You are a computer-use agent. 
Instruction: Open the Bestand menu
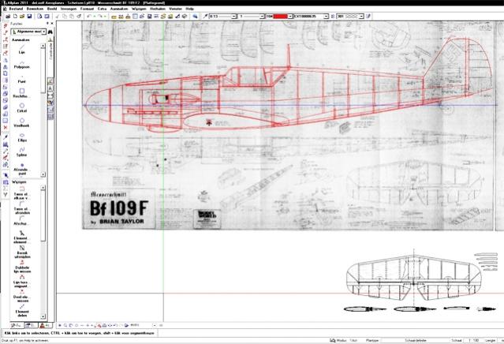(16, 9)
